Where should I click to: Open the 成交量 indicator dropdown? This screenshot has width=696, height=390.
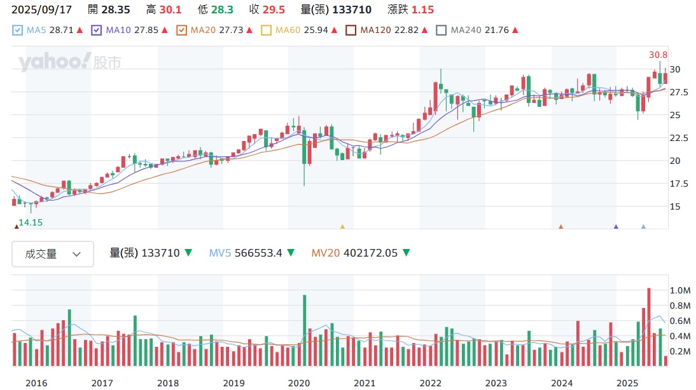coord(53,254)
